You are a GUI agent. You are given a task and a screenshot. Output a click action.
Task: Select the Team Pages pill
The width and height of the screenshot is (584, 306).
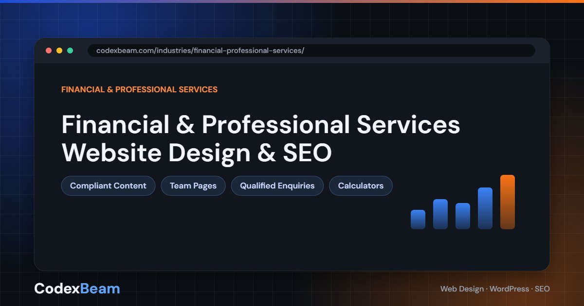pyautogui.click(x=193, y=186)
